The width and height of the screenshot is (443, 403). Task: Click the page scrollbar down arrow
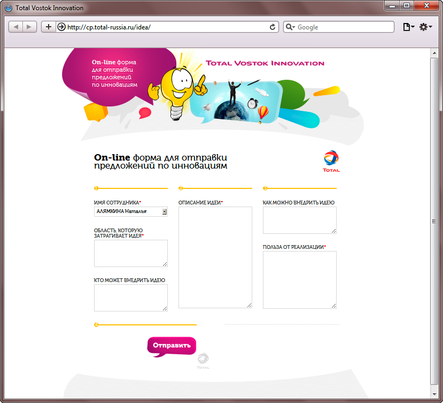(434, 394)
